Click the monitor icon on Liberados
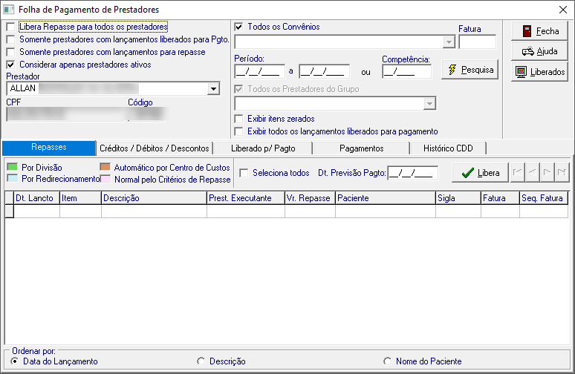The image size is (575, 374). (521, 72)
